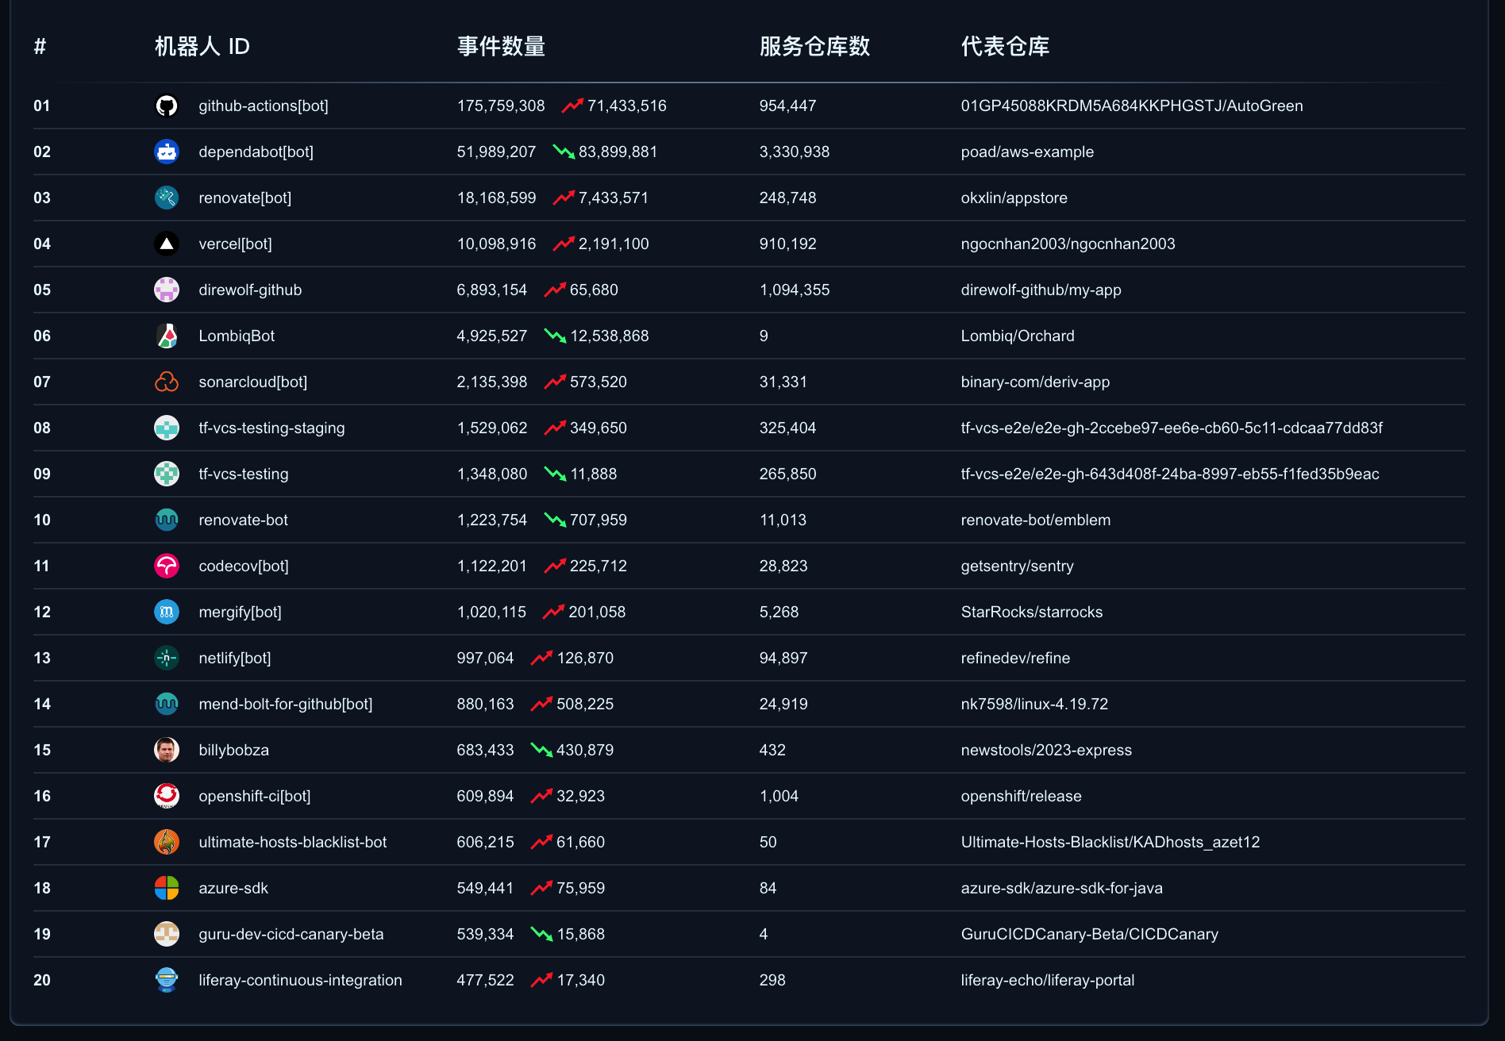Open repository getsentry/sentry
The width and height of the screenshot is (1505, 1041).
[x=1017, y=566]
